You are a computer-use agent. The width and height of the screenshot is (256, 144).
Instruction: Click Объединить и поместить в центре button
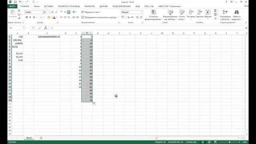(x=99, y=17)
